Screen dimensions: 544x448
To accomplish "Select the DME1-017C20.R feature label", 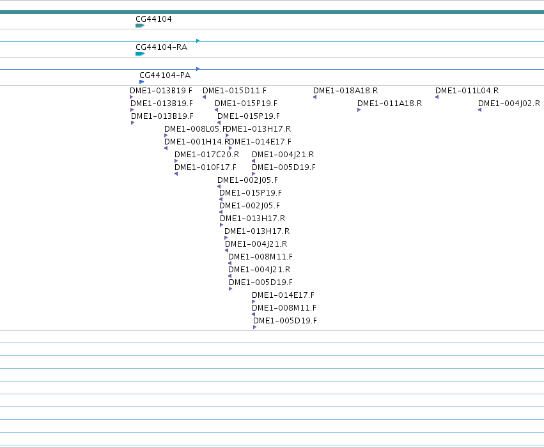I will point(206,155).
